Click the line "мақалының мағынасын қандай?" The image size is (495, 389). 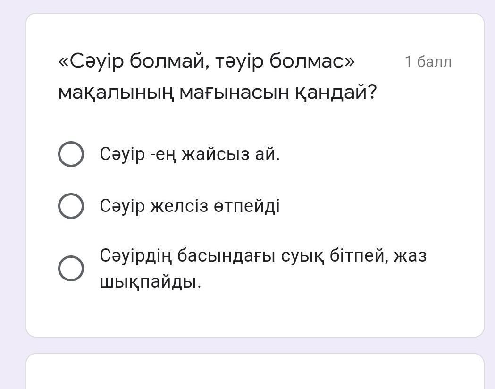(217, 92)
